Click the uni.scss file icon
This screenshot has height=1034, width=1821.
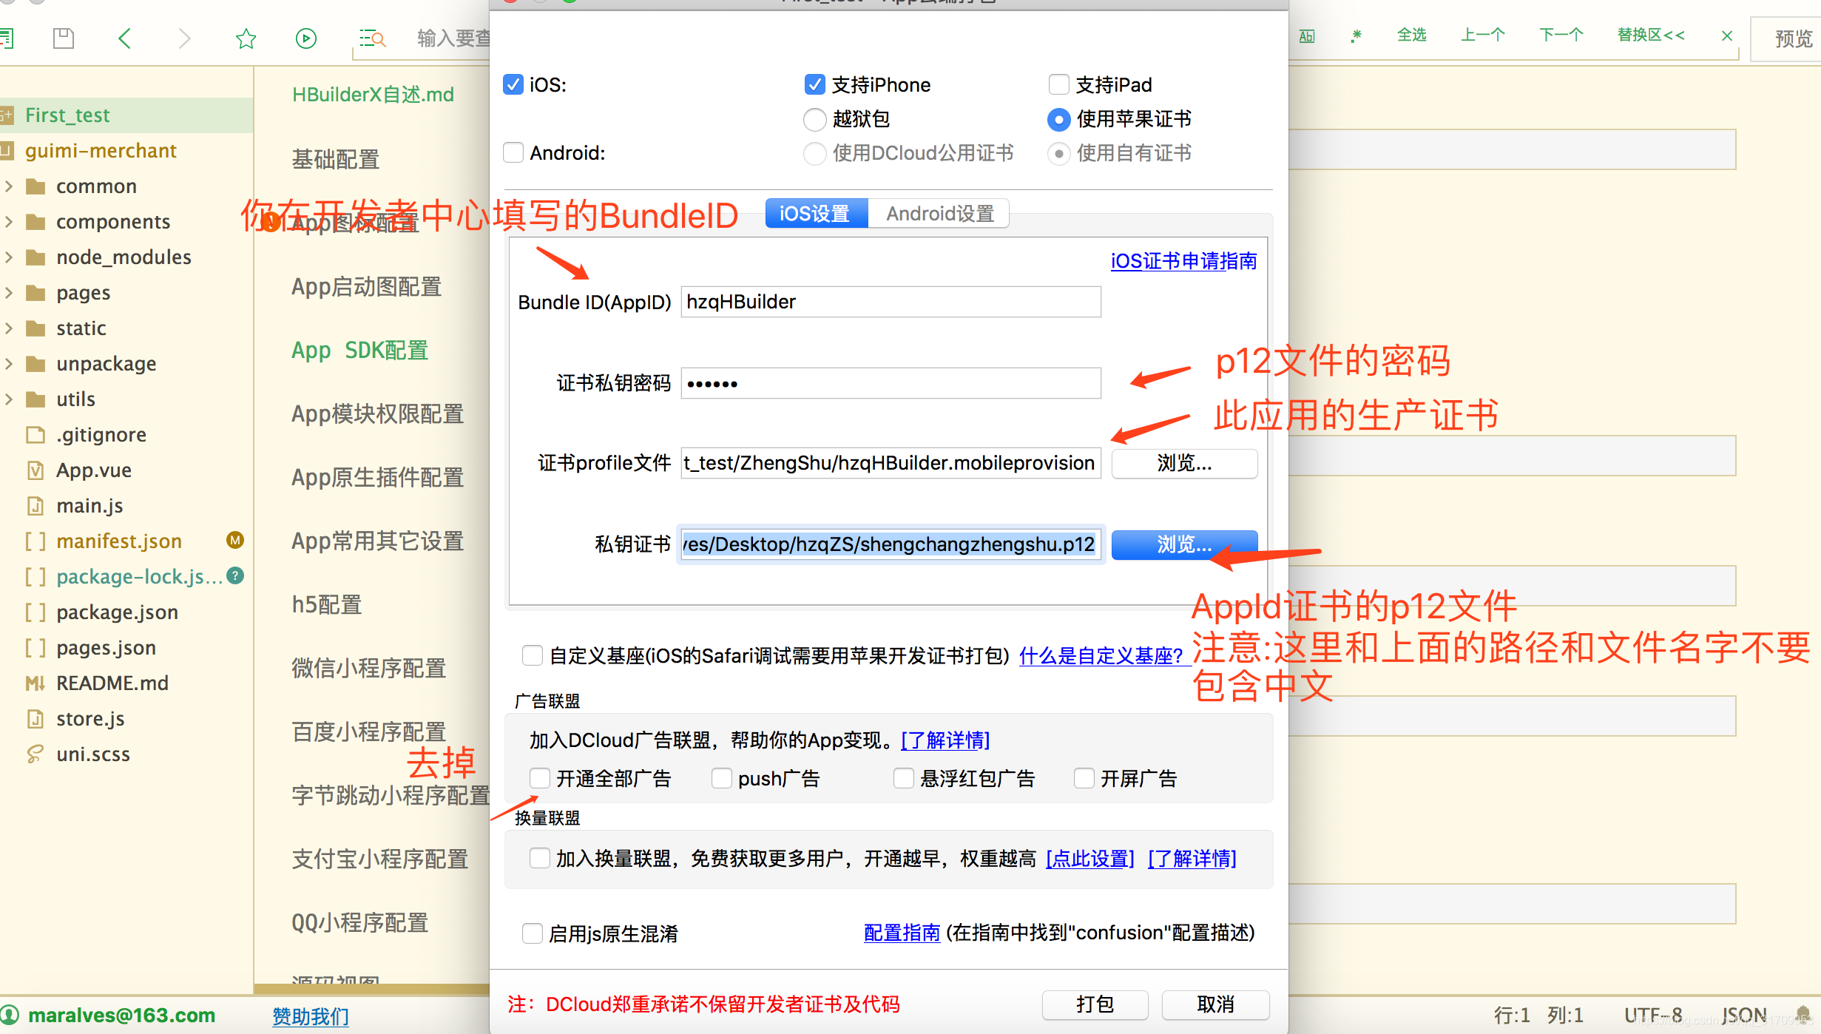pos(36,754)
